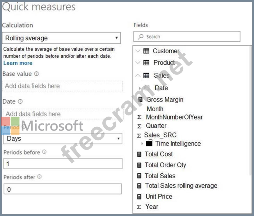Click the sigma icon beside Year
254x216 pixels.
click(x=139, y=207)
